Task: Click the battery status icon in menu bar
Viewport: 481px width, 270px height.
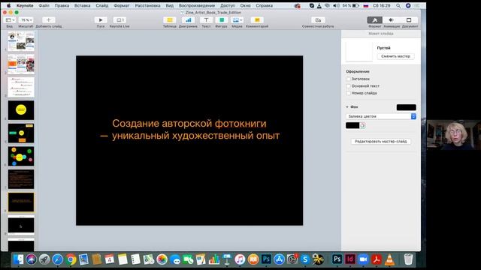Action: pos(355,5)
